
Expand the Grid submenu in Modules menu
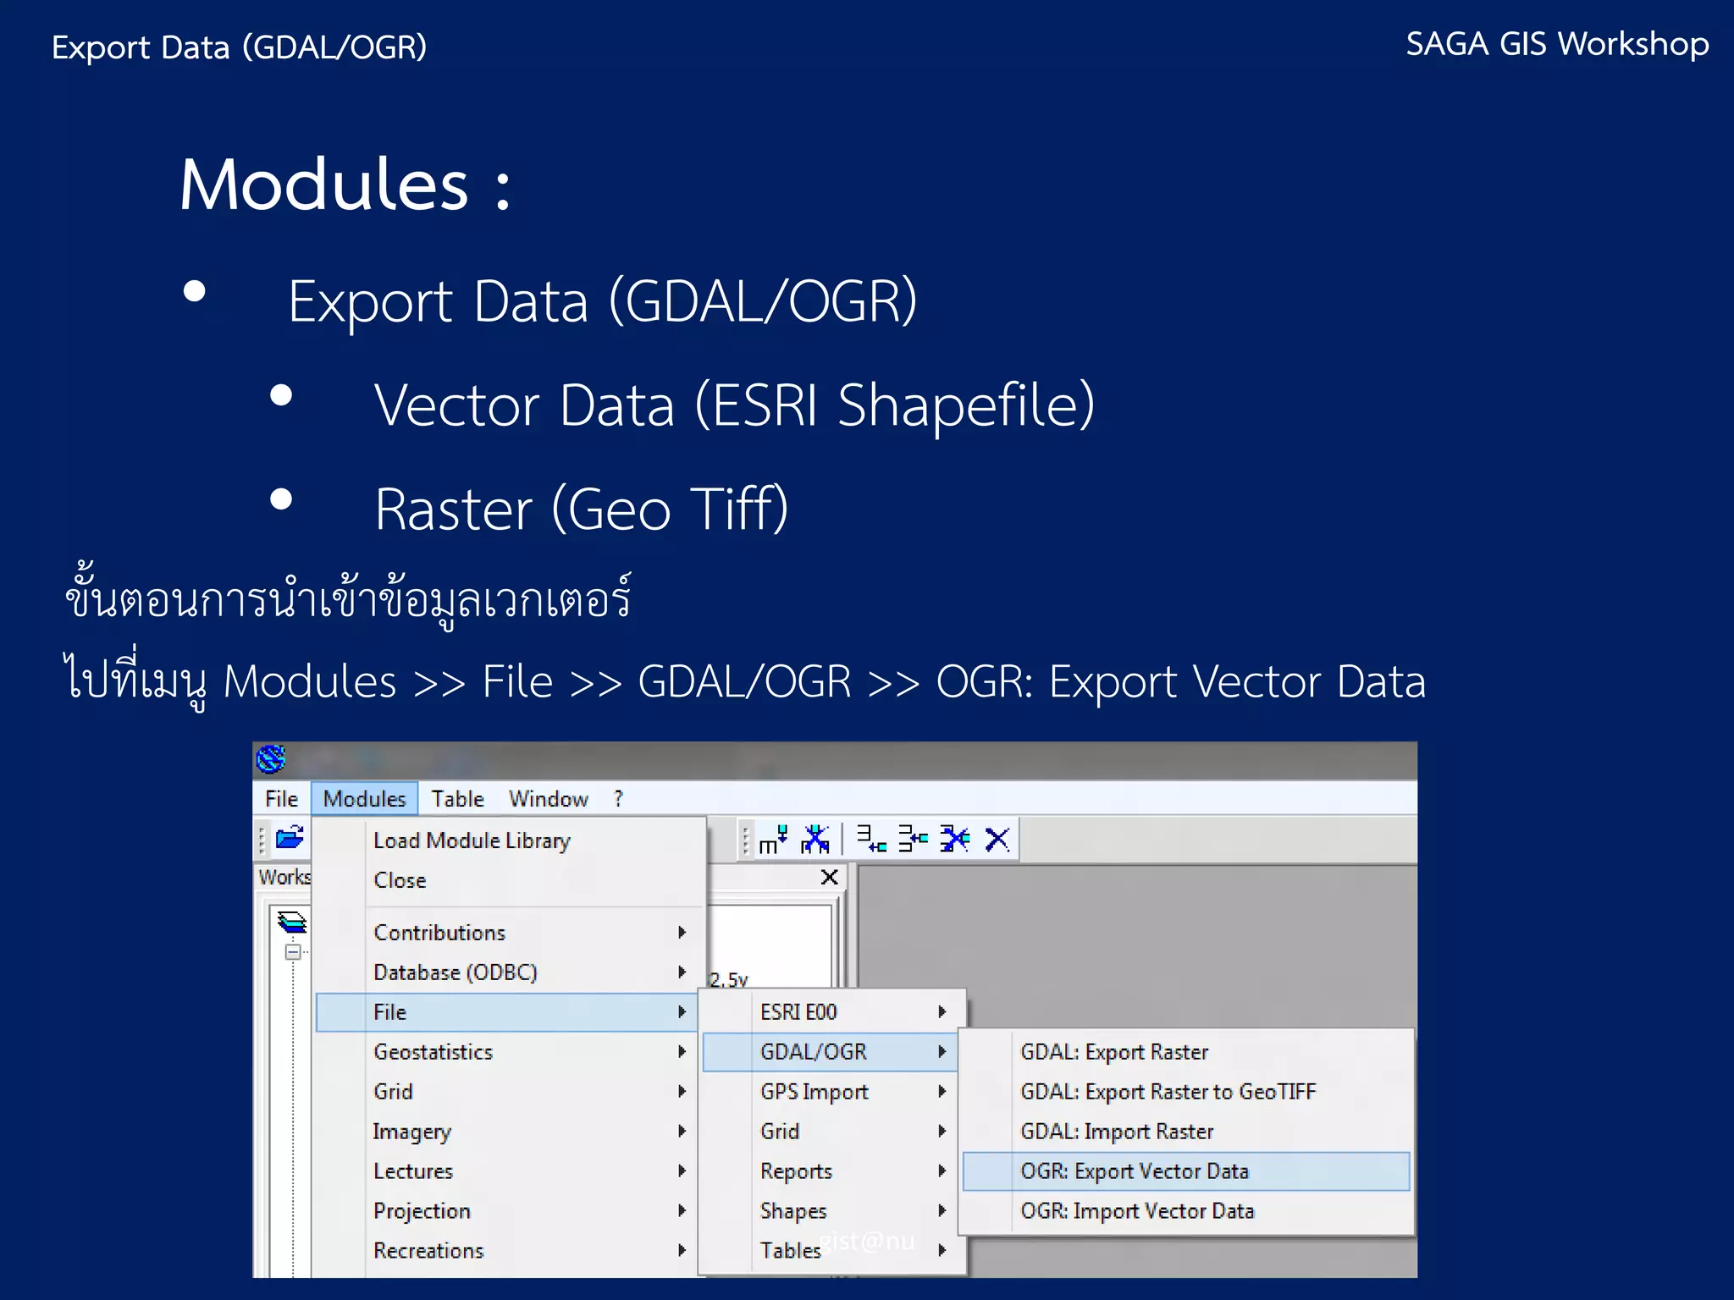tap(508, 1092)
